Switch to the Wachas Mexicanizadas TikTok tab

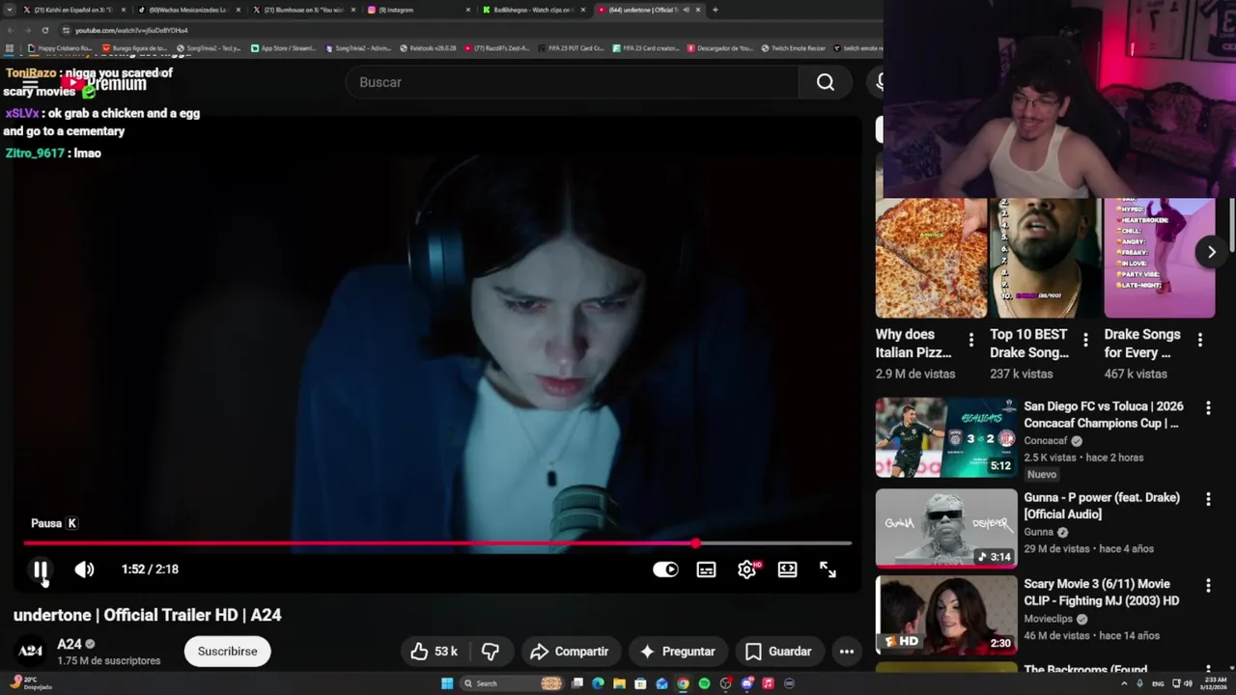click(188, 10)
